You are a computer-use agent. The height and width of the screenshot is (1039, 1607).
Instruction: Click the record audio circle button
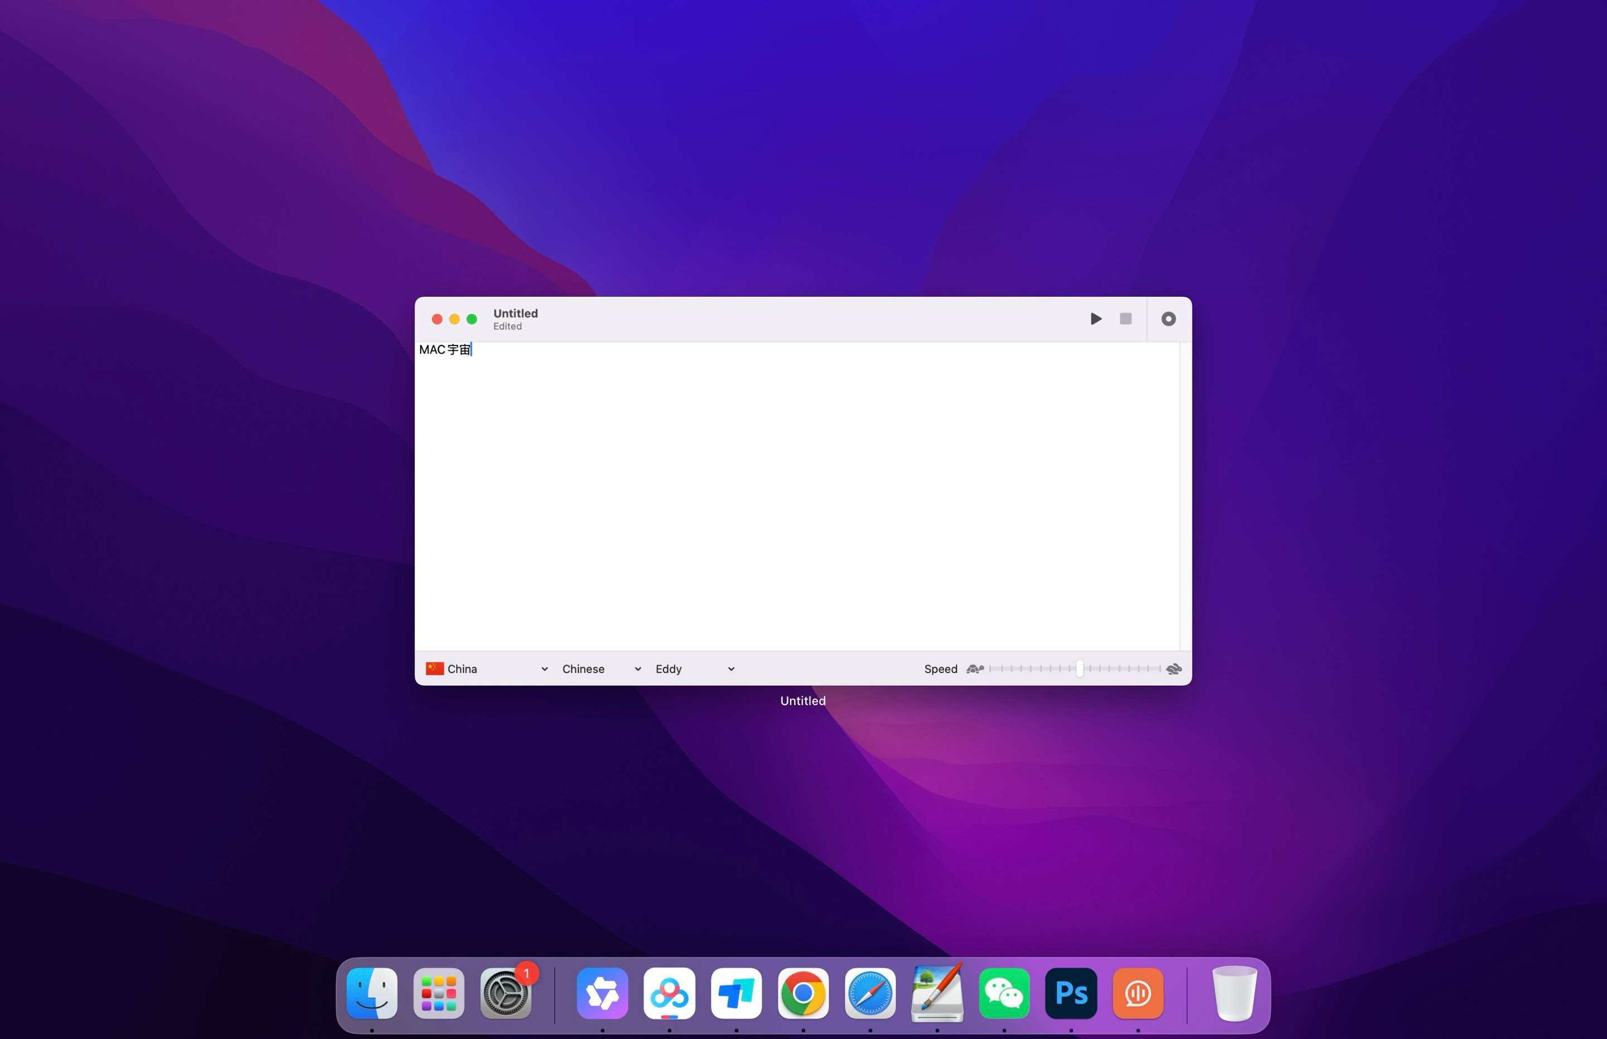coord(1168,319)
